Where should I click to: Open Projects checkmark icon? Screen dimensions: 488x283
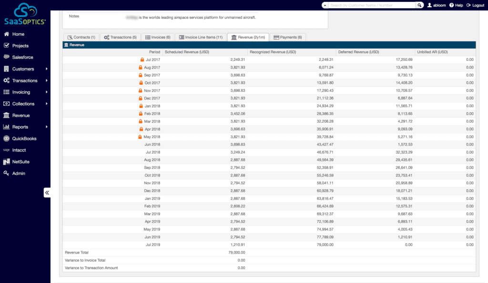pyautogui.click(x=6, y=45)
